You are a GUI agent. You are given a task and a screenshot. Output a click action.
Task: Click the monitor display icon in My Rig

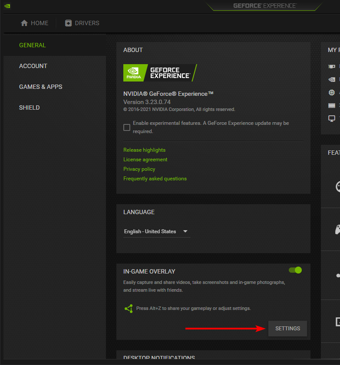pos(332,118)
